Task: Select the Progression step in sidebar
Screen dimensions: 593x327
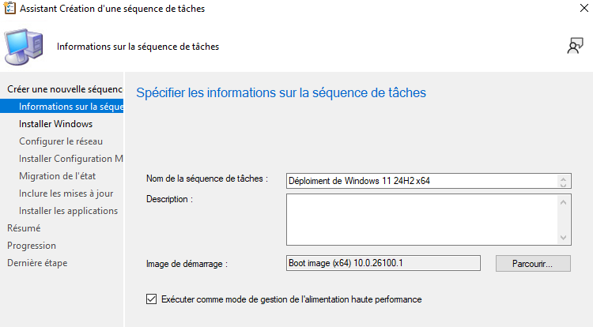Action: 32,246
